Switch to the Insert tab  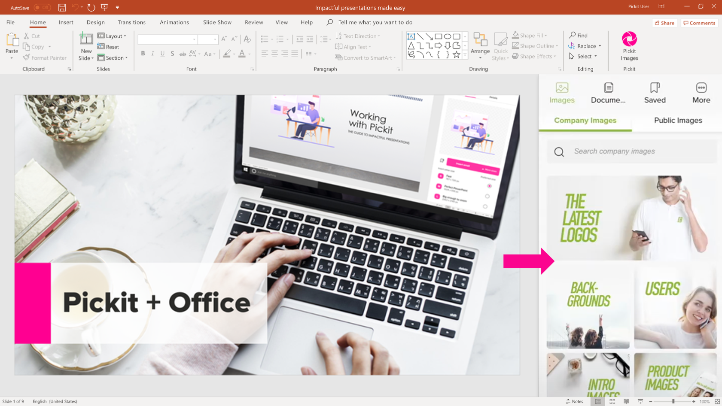(66, 22)
